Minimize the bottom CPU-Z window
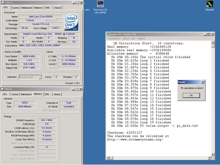This screenshot has width=220, height=165. (x=73, y=89)
